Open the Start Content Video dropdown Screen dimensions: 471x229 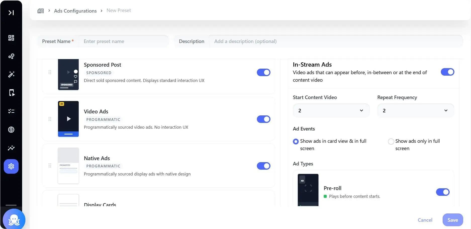331,111
